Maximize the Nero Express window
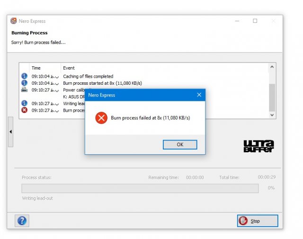The image size is (303, 239). (255, 21)
